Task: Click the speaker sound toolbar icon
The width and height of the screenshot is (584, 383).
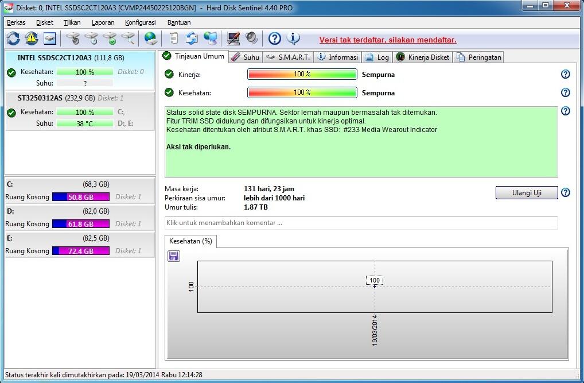Action: (252, 38)
